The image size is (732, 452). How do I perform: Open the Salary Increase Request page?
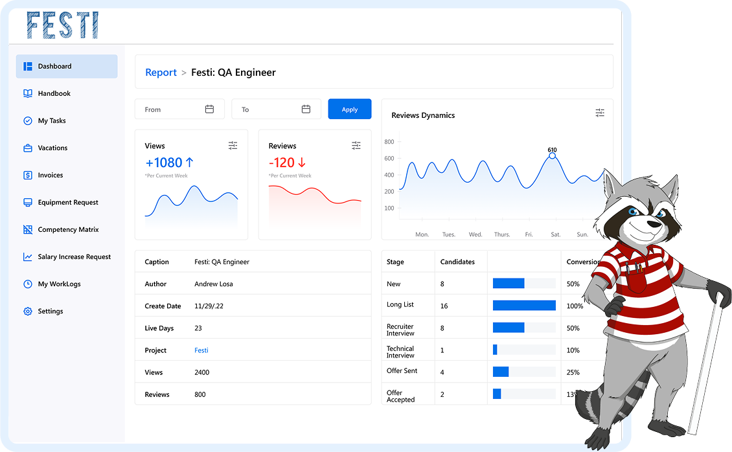pyautogui.click(x=74, y=257)
